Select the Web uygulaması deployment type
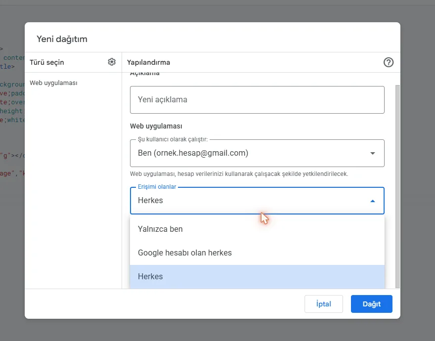435x341 pixels. click(53, 83)
